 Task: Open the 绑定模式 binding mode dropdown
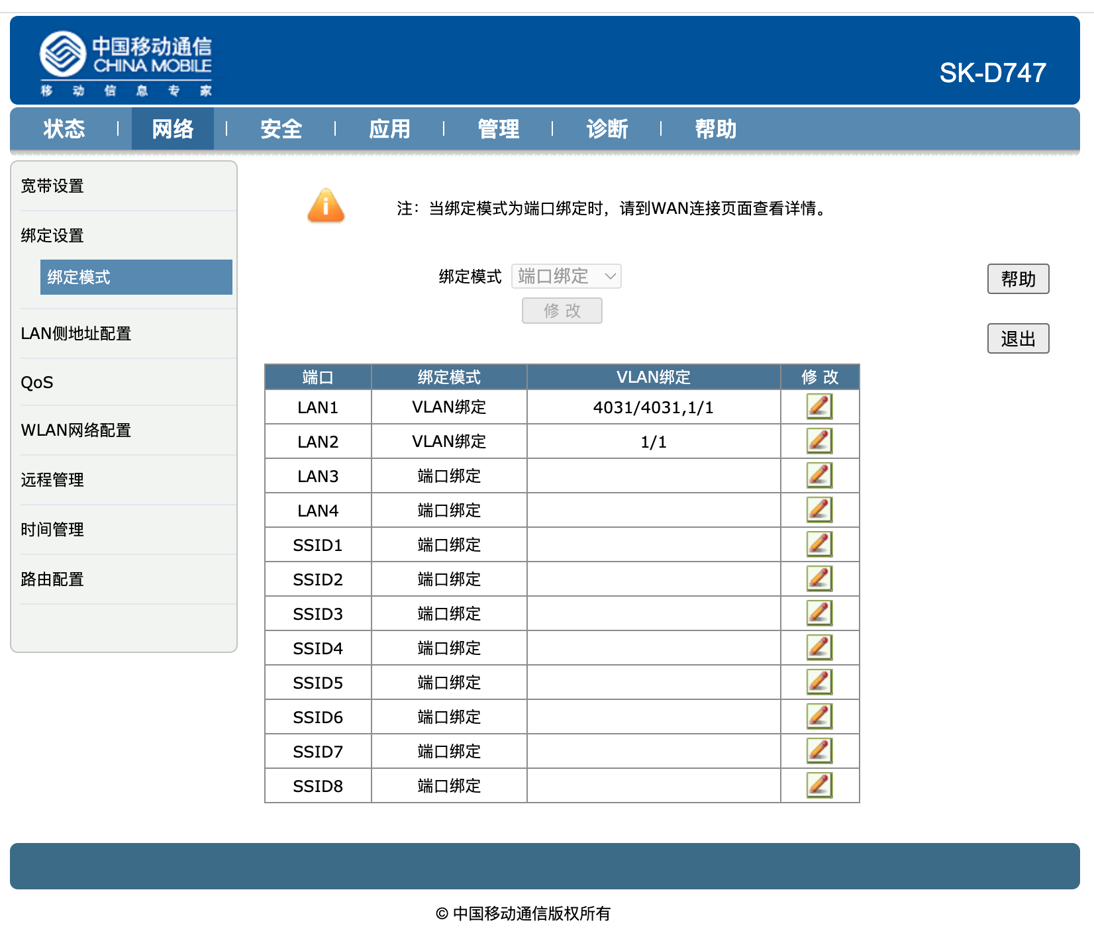tap(566, 276)
